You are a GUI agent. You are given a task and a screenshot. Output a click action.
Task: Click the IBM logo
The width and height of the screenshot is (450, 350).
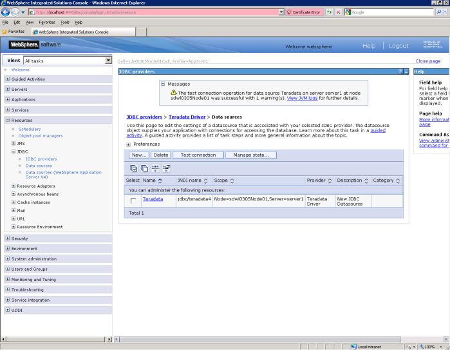433,45
